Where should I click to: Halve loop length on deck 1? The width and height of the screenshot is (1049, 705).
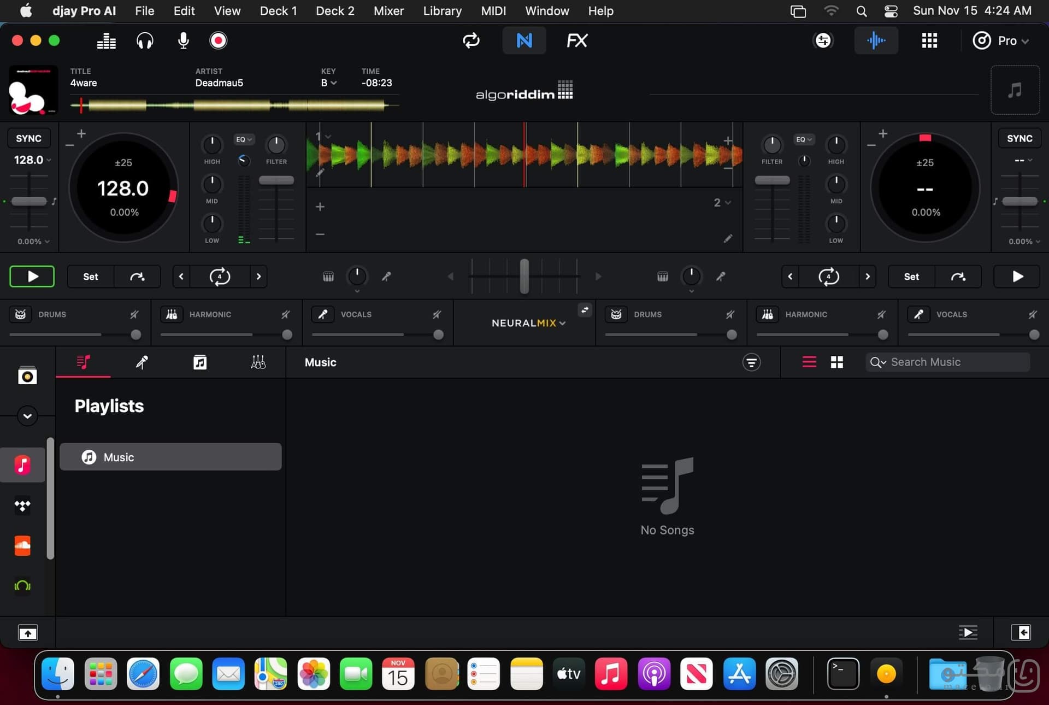(181, 277)
